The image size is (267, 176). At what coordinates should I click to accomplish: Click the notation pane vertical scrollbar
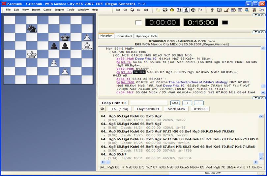click(263, 66)
